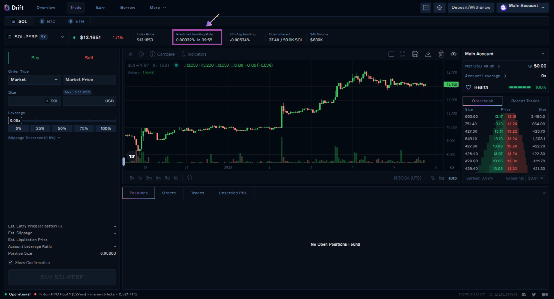Open orderbook Grouping $0.01 dropdown
This screenshot has width=554, height=299.
pos(535,178)
